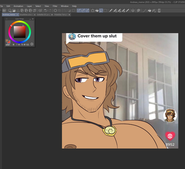Open the Filter menu
Screen dimensions: 185x169
click(55, 6)
